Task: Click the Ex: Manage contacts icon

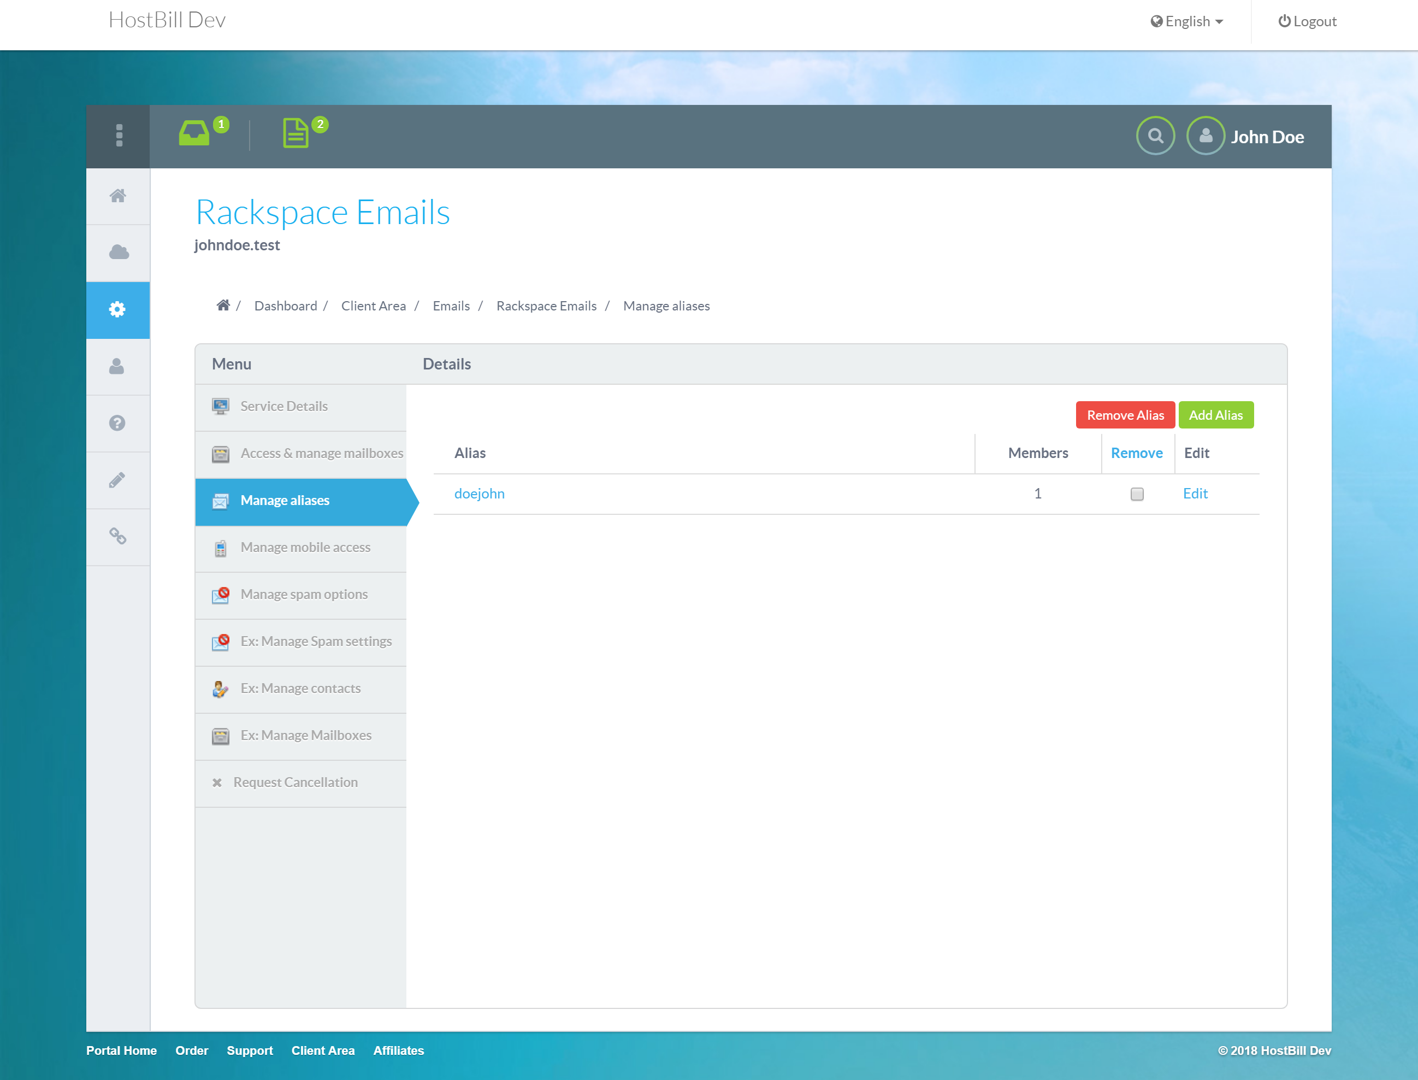Action: (x=220, y=689)
